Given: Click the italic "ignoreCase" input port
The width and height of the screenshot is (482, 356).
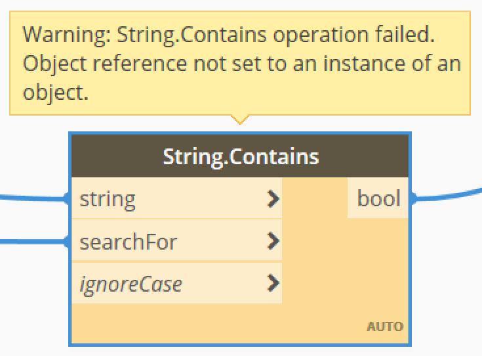Looking at the screenshot, I should (131, 284).
